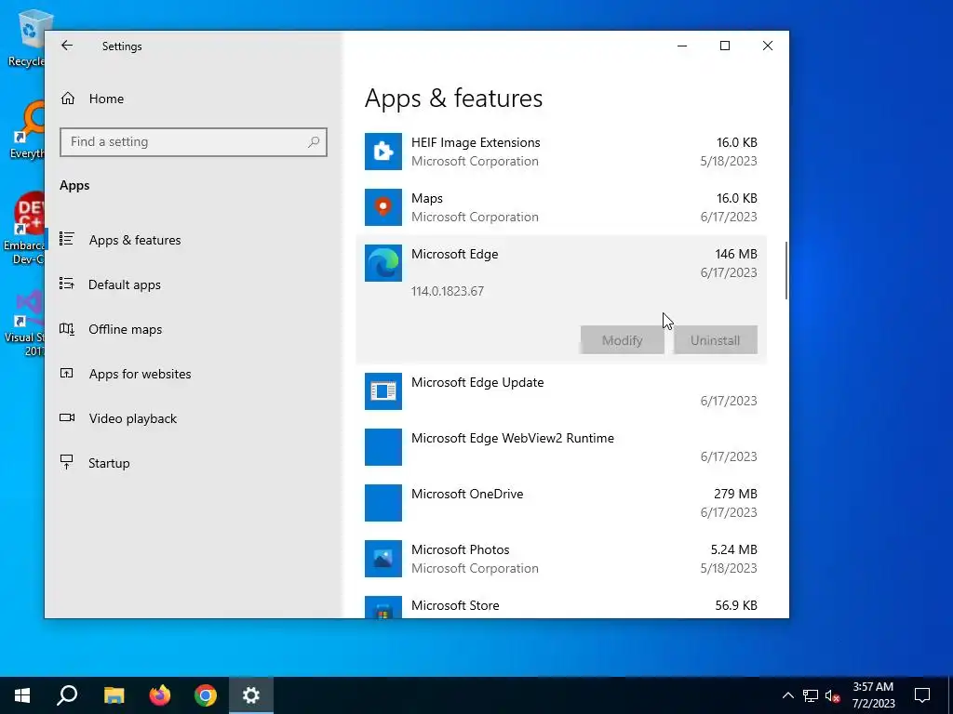Select the Microsoft Photos entry
Viewport: 953px width, 714px height.
click(x=560, y=559)
